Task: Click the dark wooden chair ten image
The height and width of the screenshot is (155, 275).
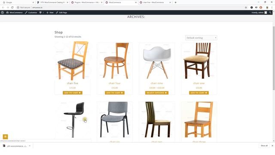Action: (156, 120)
